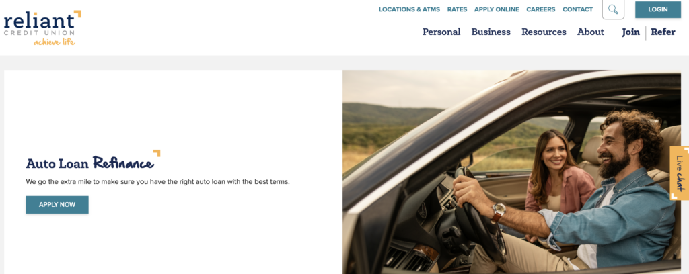Expand the Business navigation menu
This screenshot has height=274, width=689.
click(x=491, y=32)
